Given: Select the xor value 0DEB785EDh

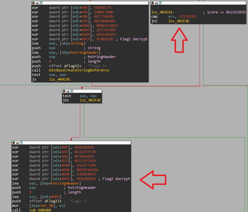Looking at the screenshot, I should 87,170.
